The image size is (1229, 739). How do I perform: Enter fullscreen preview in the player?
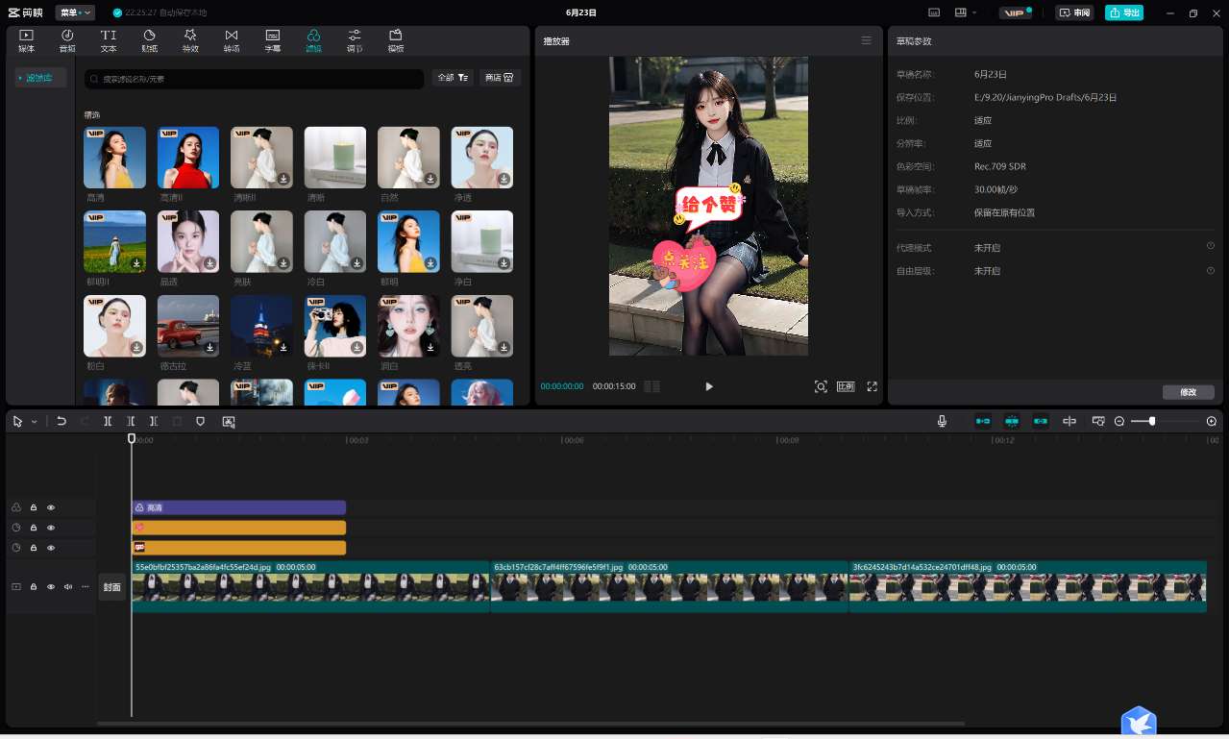pyautogui.click(x=871, y=386)
